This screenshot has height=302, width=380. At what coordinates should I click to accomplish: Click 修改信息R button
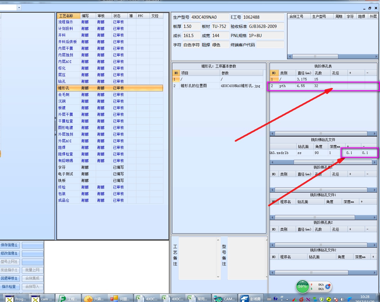[9, 253]
